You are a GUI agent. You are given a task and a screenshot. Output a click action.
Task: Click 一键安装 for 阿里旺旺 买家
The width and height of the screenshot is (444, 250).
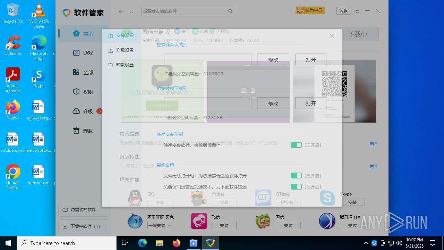tap(157, 226)
